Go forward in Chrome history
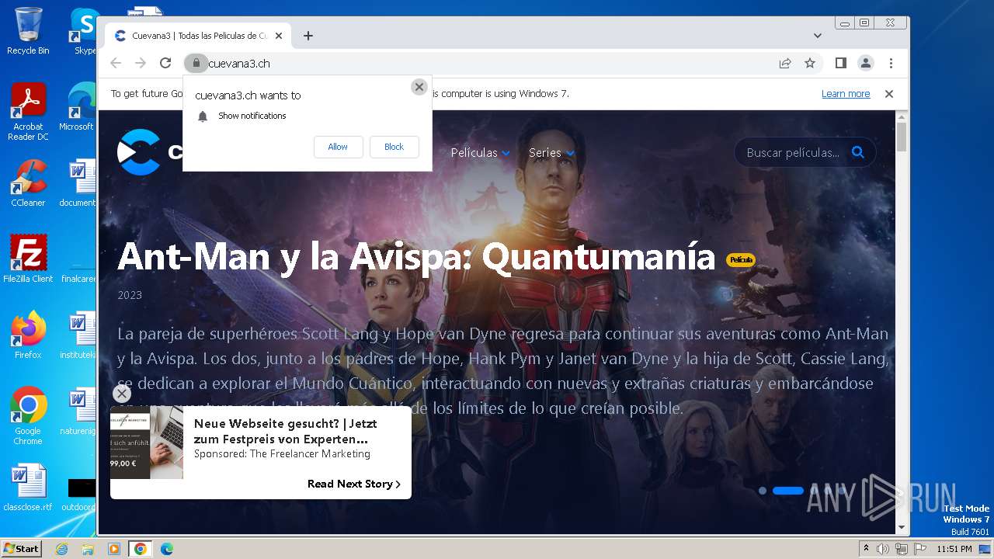This screenshot has height=559, width=994. [x=141, y=63]
